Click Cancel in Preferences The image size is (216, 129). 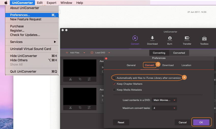pyautogui.click(x=182, y=122)
